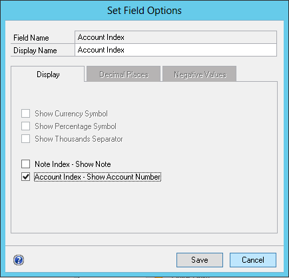Click the read-only Field Name box

click(x=176, y=37)
